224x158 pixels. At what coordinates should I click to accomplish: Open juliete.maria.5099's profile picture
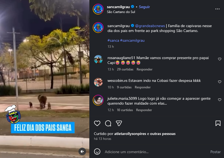(98, 100)
